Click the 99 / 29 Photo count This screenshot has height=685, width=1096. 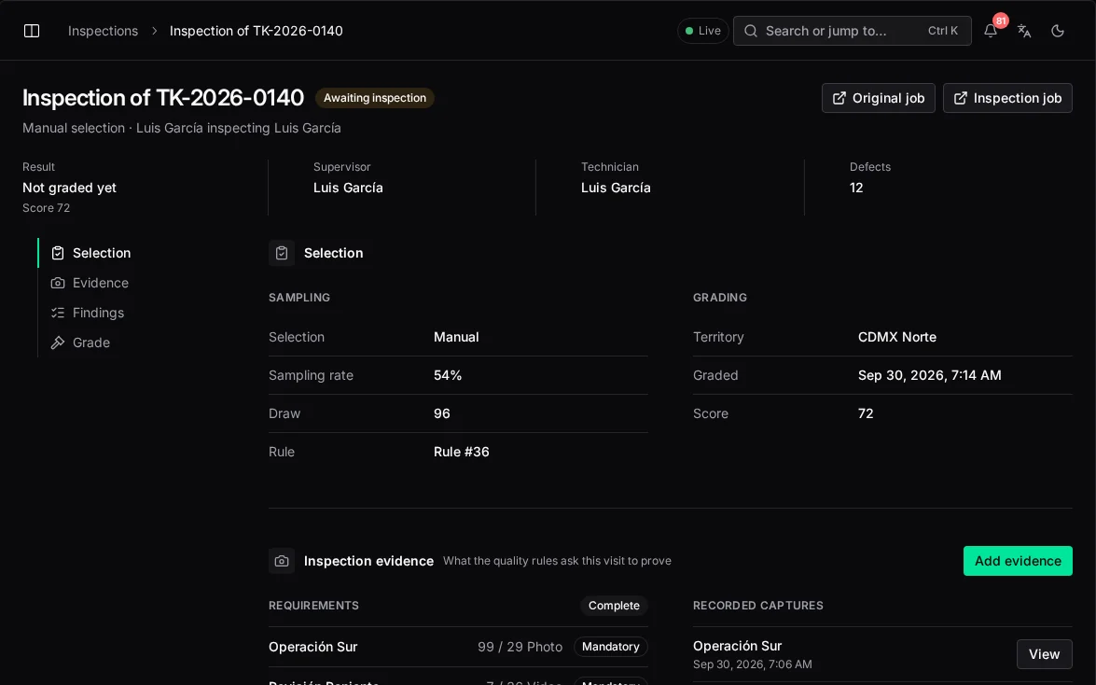520,647
